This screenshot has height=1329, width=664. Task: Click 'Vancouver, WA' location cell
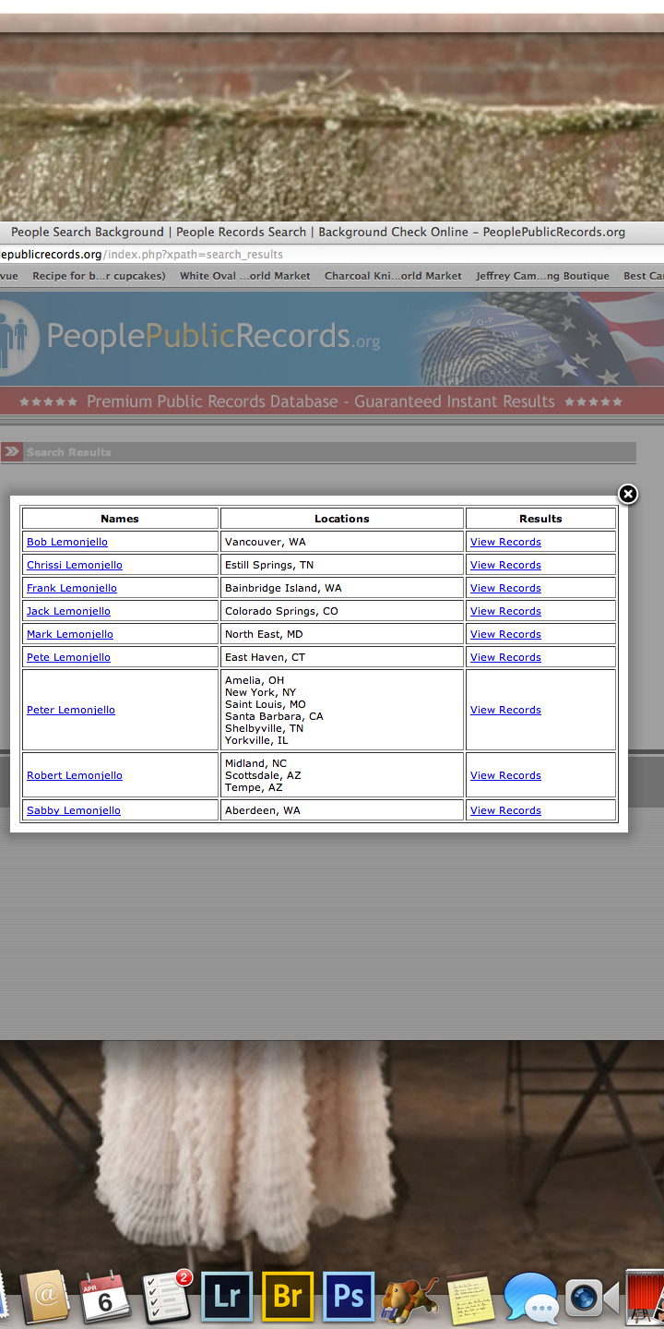[342, 542]
